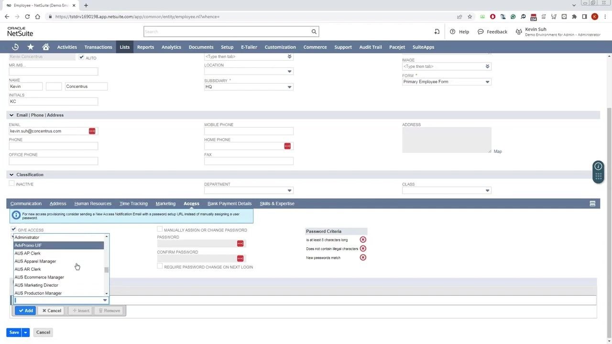Go to the NetSuite Home icon

click(46, 47)
